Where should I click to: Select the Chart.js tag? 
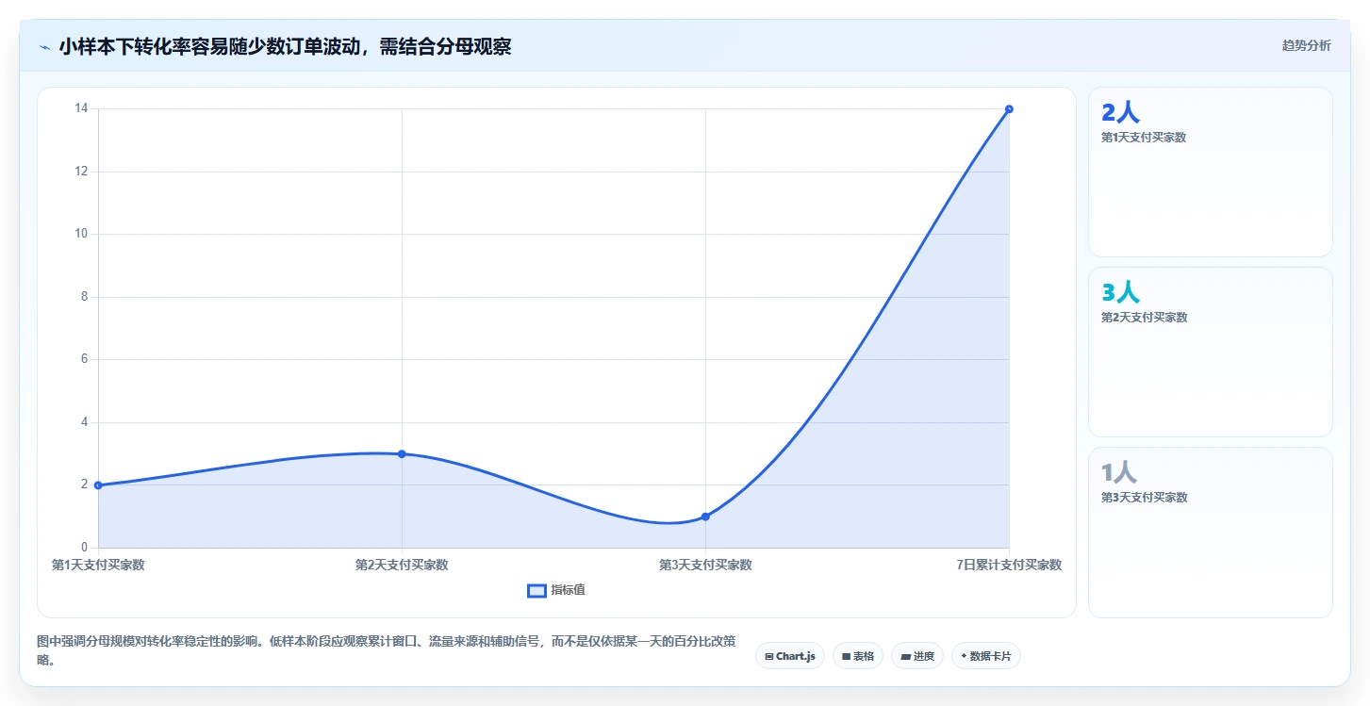790,656
